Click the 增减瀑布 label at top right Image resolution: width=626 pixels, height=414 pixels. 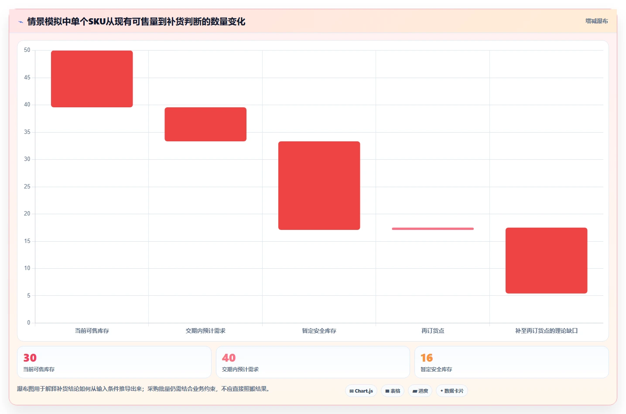pyautogui.click(x=597, y=21)
